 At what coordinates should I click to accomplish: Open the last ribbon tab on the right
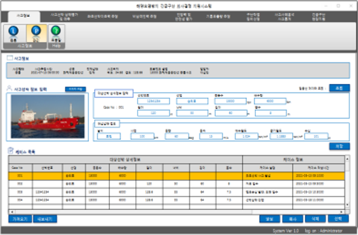pos(319,17)
